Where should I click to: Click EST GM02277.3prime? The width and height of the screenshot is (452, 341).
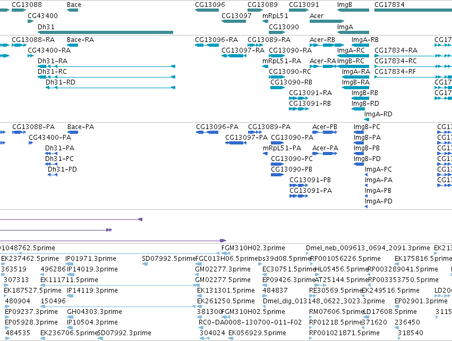click(198, 275)
